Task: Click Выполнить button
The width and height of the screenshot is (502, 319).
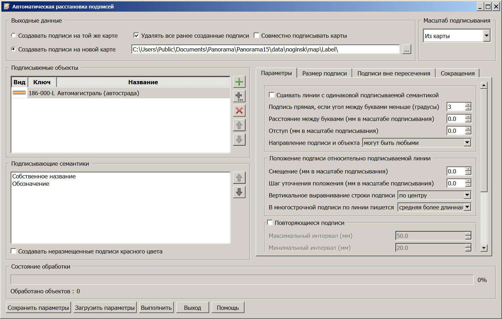Action: pyautogui.click(x=156, y=308)
